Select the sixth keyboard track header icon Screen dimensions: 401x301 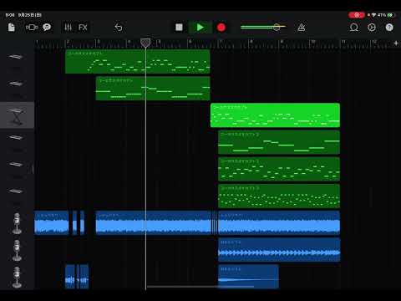(16, 191)
